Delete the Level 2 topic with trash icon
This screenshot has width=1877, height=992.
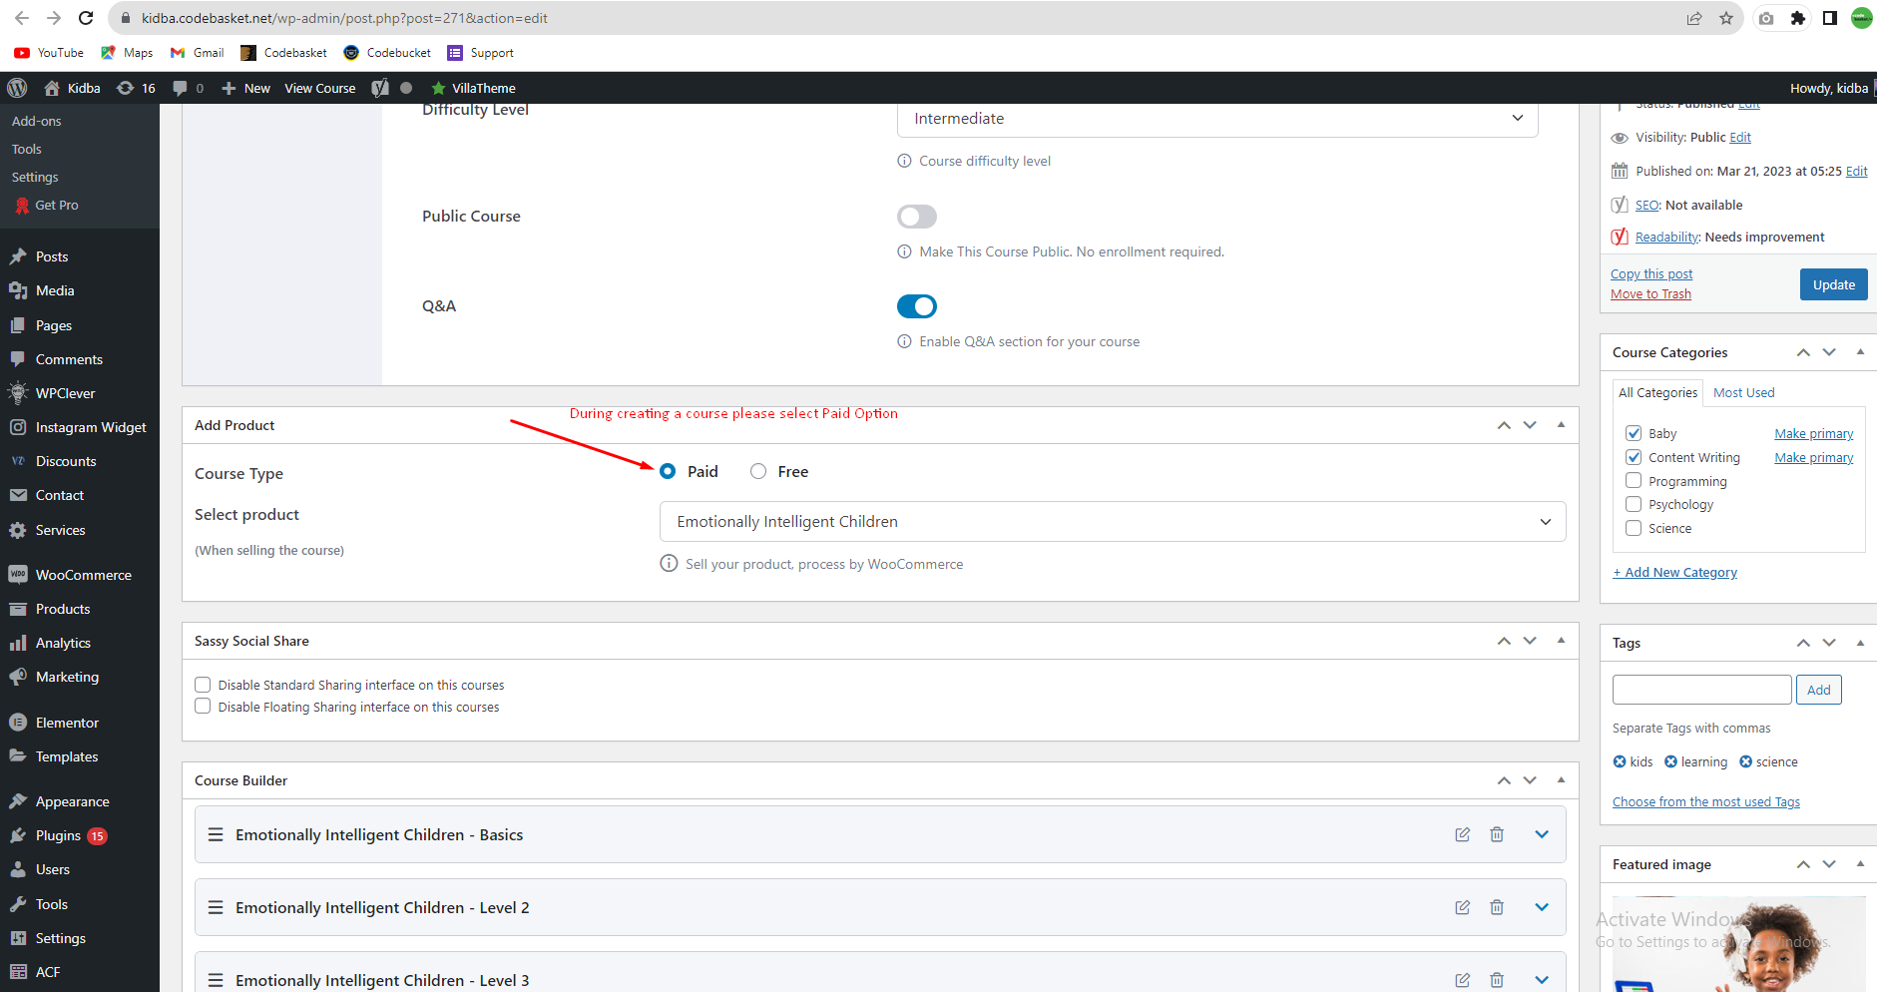(x=1497, y=907)
